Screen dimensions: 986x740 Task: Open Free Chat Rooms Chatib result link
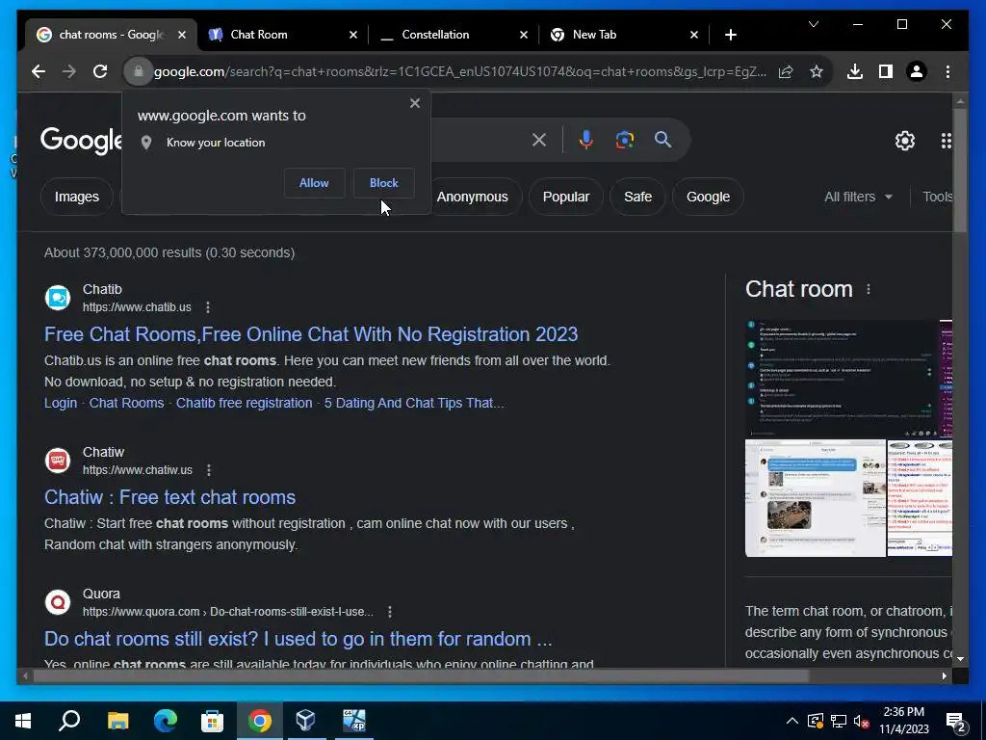[x=311, y=334]
